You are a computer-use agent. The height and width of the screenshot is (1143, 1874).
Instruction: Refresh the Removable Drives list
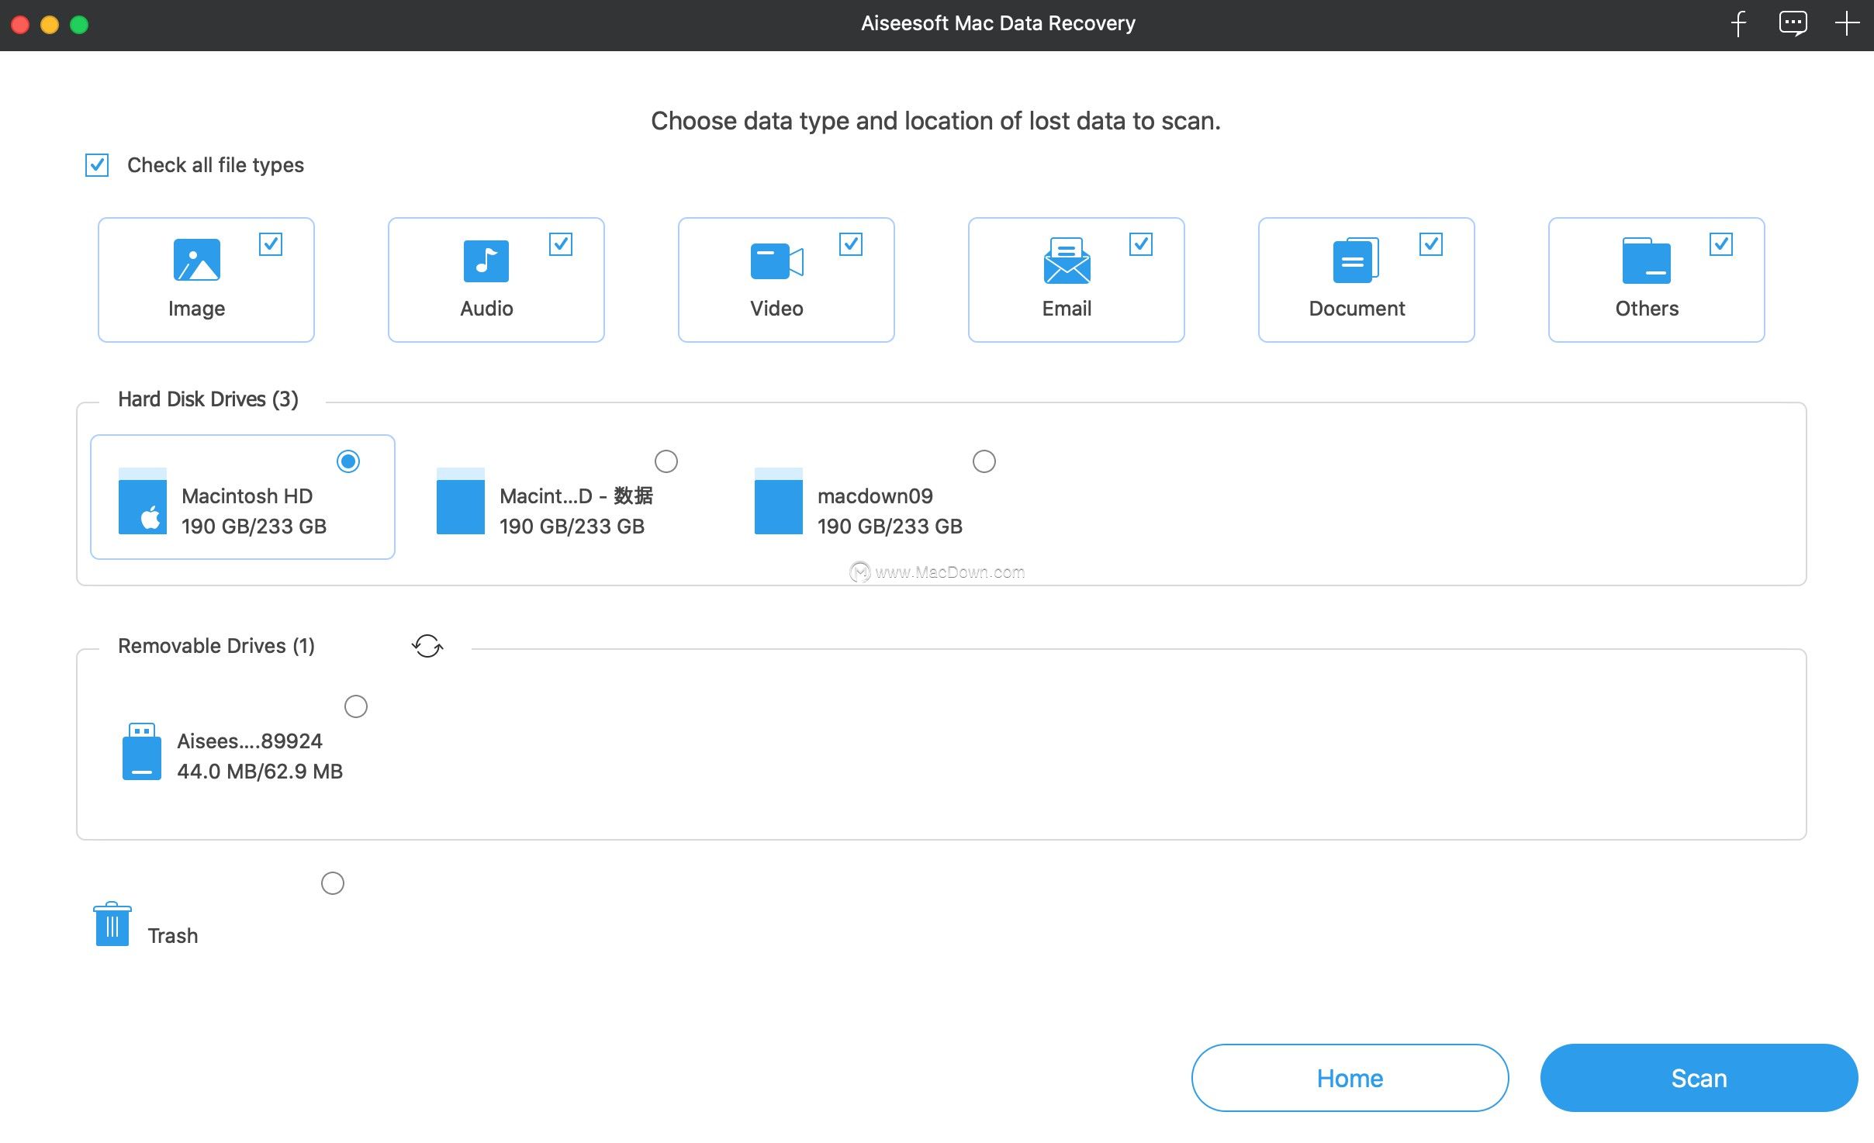pyautogui.click(x=427, y=645)
